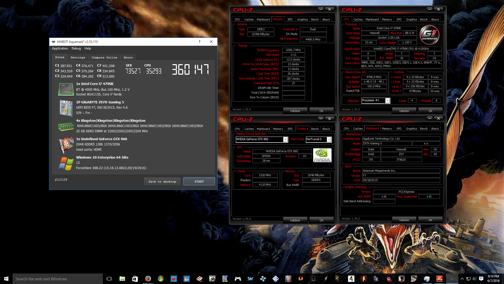Click the taskbar search box
Viewport: 504px width, 284px height.
click(x=58, y=279)
